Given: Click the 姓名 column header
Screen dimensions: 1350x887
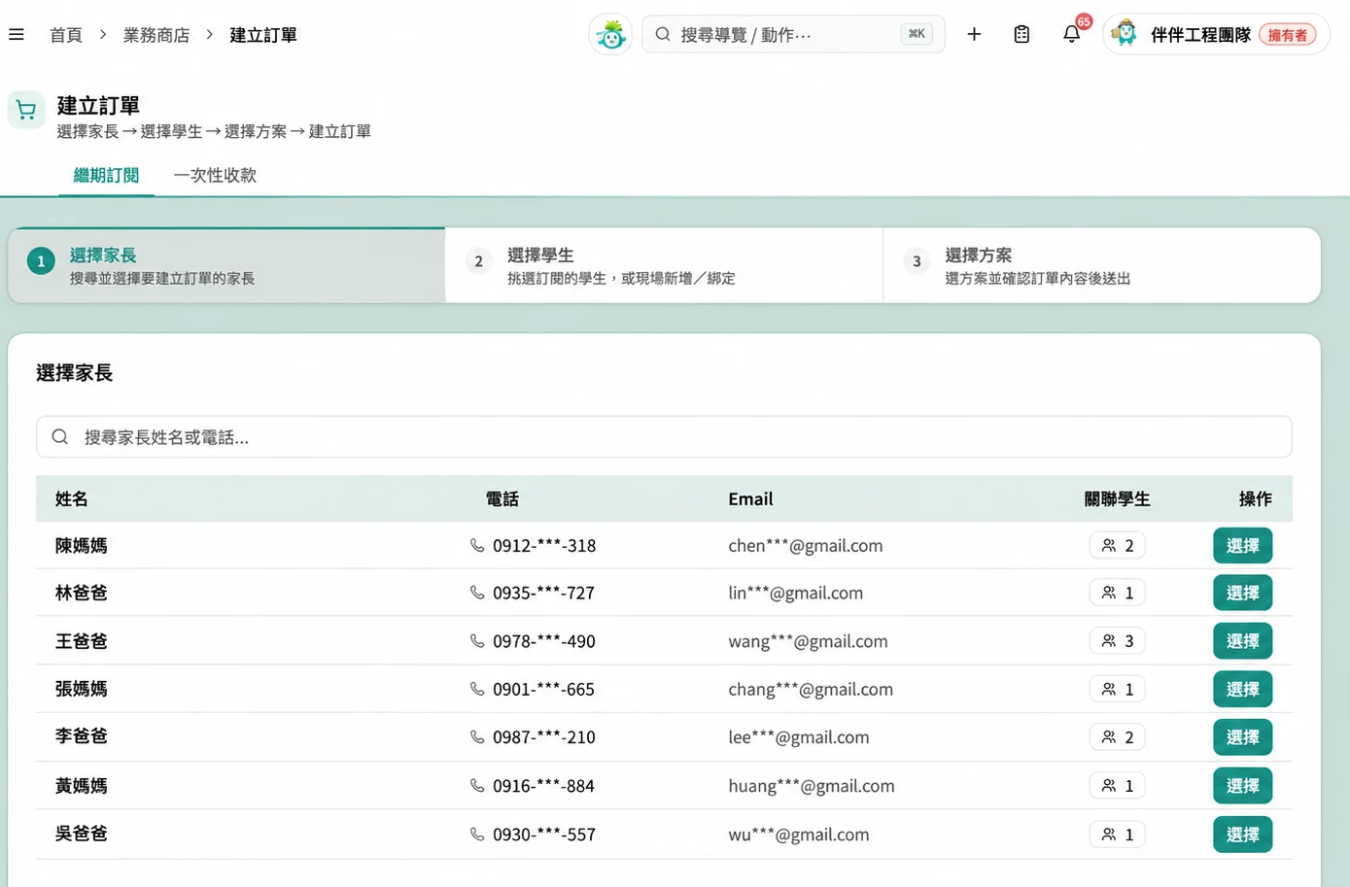Looking at the screenshot, I should pos(71,499).
